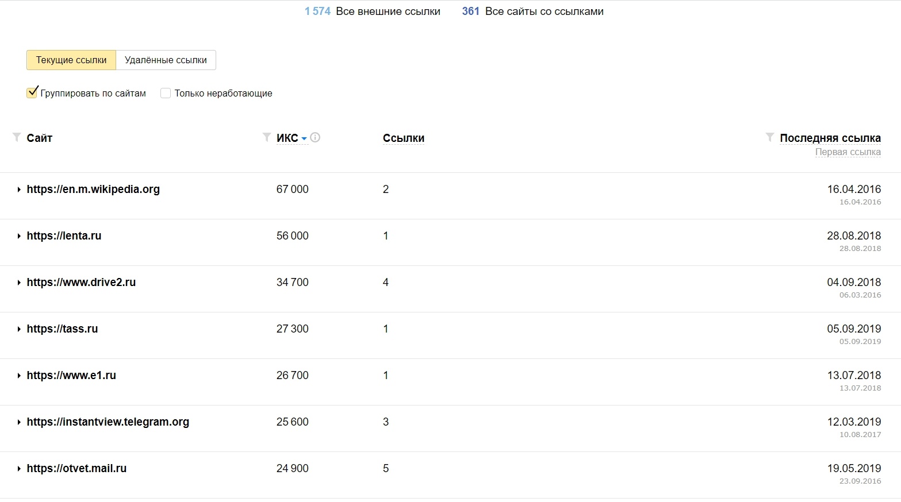Click the info icon next to ИКС
901x502 pixels.
pos(315,137)
